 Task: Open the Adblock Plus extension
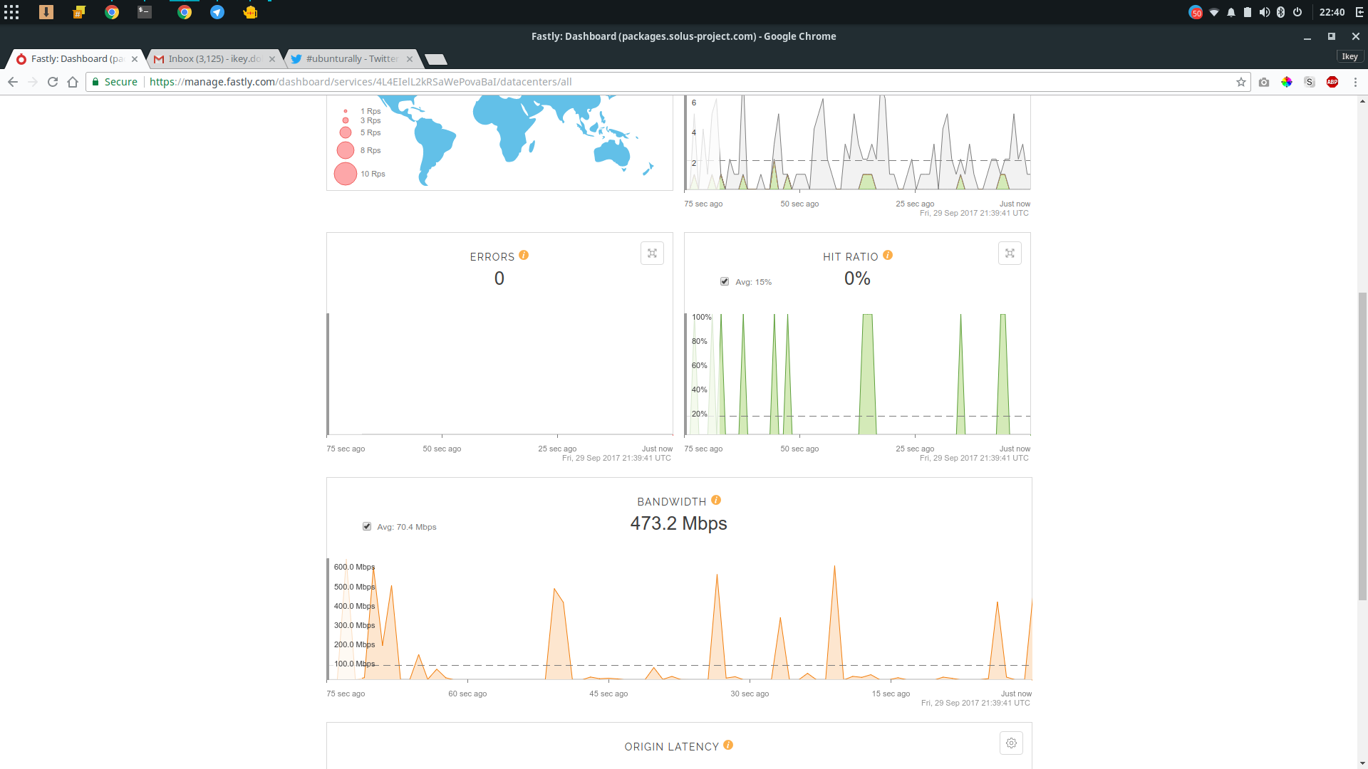(x=1332, y=82)
